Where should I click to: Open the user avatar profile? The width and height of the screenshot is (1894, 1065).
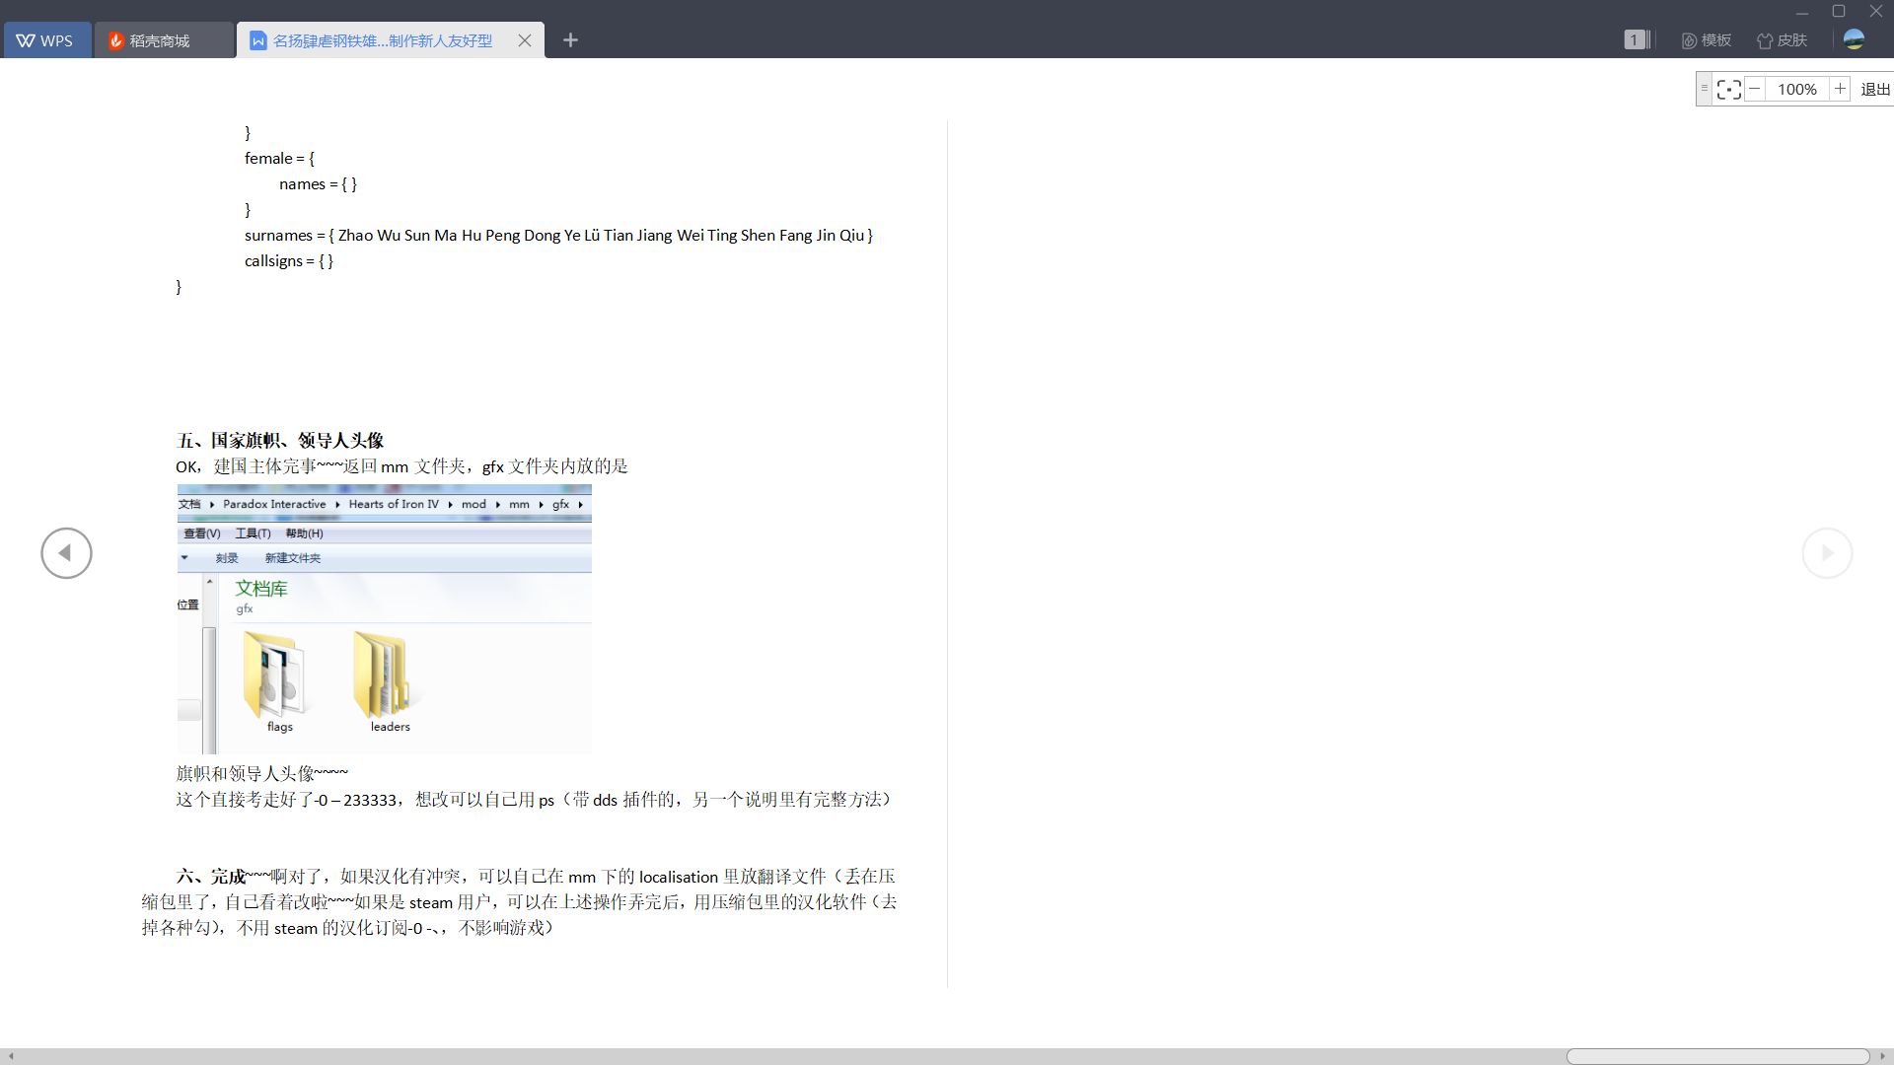point(1854,39)
